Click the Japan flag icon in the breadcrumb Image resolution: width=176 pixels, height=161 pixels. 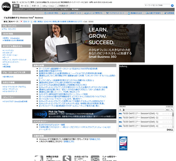21,21
